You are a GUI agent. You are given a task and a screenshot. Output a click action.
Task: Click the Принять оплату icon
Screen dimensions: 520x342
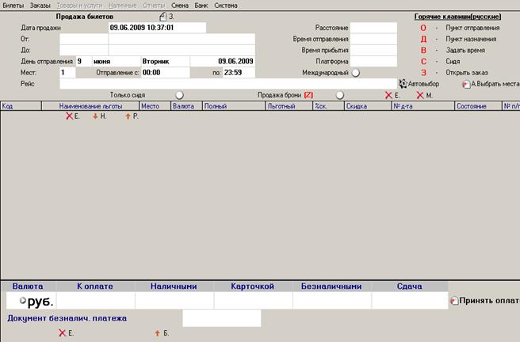coord(454,301)
